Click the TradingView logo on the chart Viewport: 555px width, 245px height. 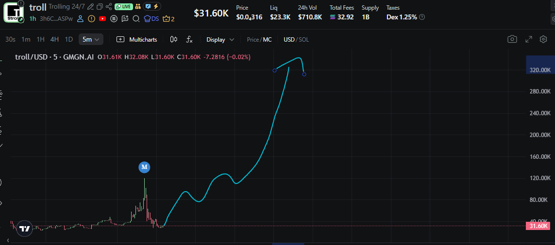point(24,229)
